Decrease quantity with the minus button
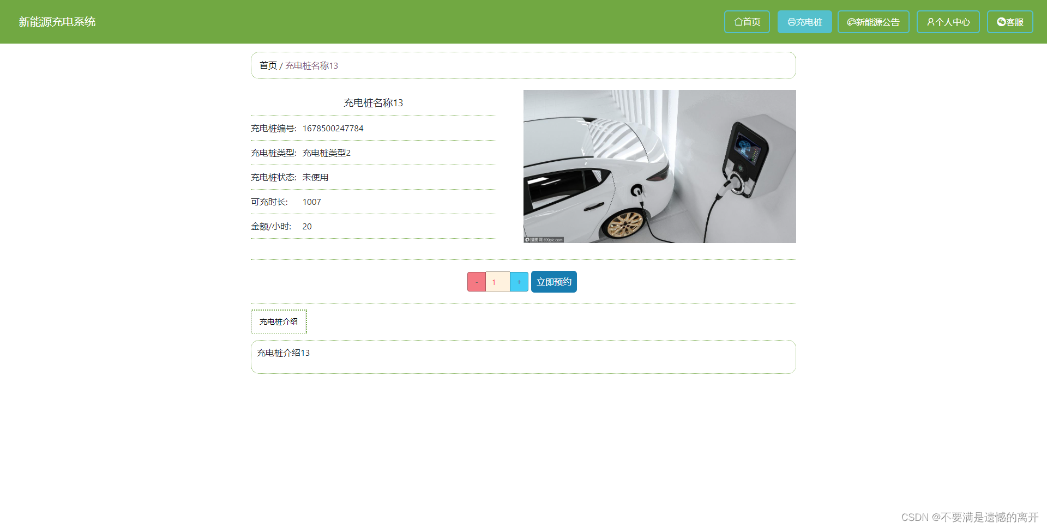The image size is (1047, 528). (476, 282)
